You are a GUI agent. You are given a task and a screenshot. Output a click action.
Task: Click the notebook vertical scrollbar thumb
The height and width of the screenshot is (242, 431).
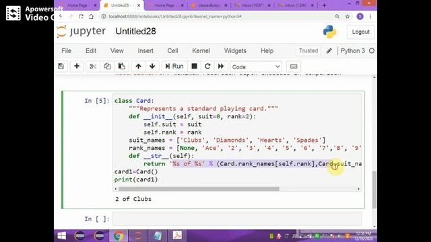click(374, 190)
